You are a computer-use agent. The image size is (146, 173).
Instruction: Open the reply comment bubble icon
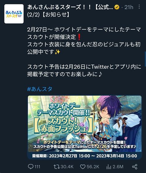(x=31, y=167)
